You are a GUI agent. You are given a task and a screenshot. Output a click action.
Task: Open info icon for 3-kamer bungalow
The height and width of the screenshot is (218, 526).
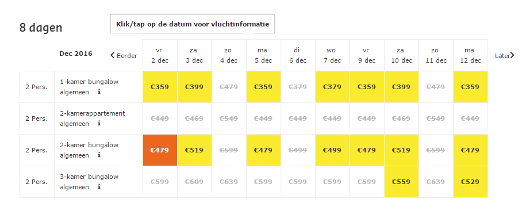tap(99, 186)
